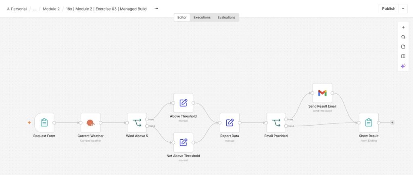Viewport: 413px width, 175px height.
Task: Click the Not Above Threshold label
Action: click(184, 156)
